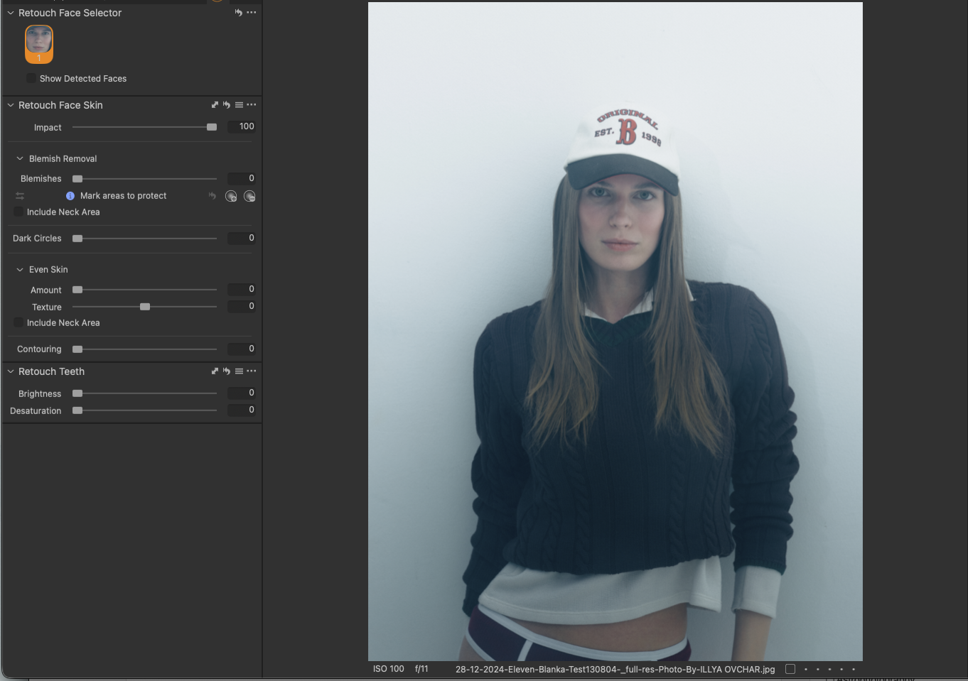This screenshot has height=681, width=968.
Task: Check Include Neck Area under Even Skin
Action: click(x=18, y=323)
